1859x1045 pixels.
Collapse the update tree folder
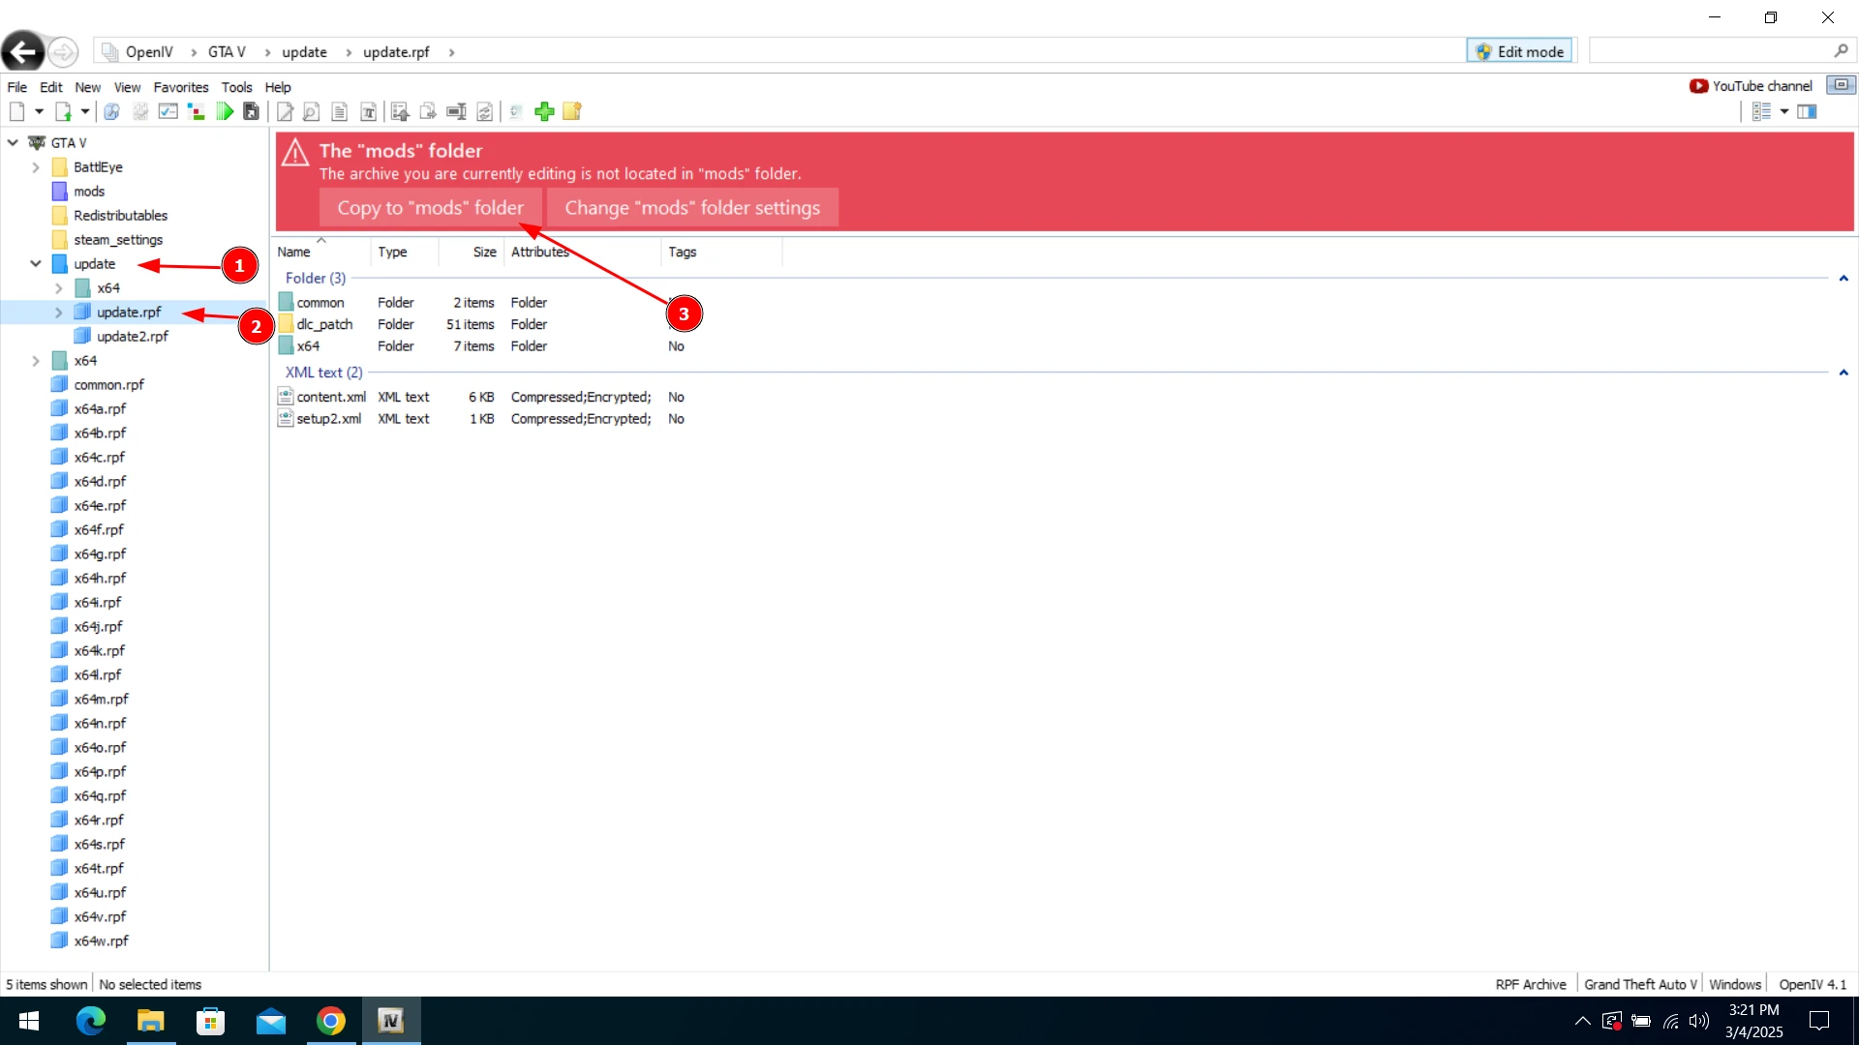[x=36, y=263]
